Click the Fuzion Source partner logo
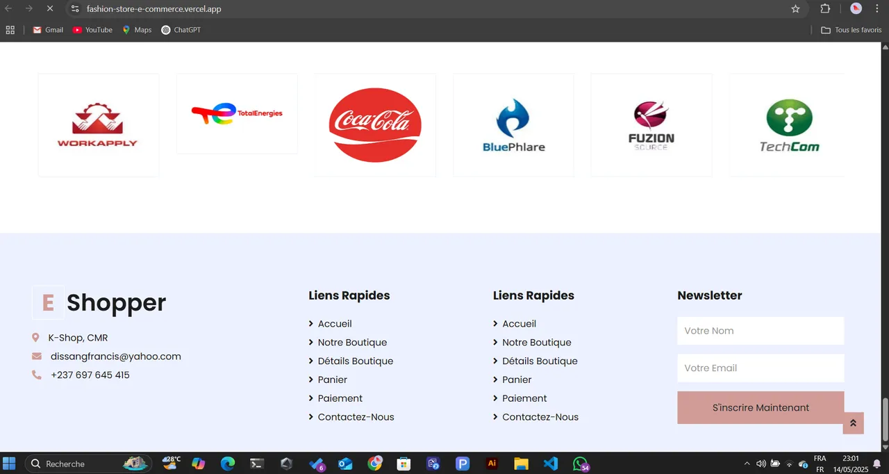Image resolution: width=889 pixels, height=474 pixels. [651, 125]
